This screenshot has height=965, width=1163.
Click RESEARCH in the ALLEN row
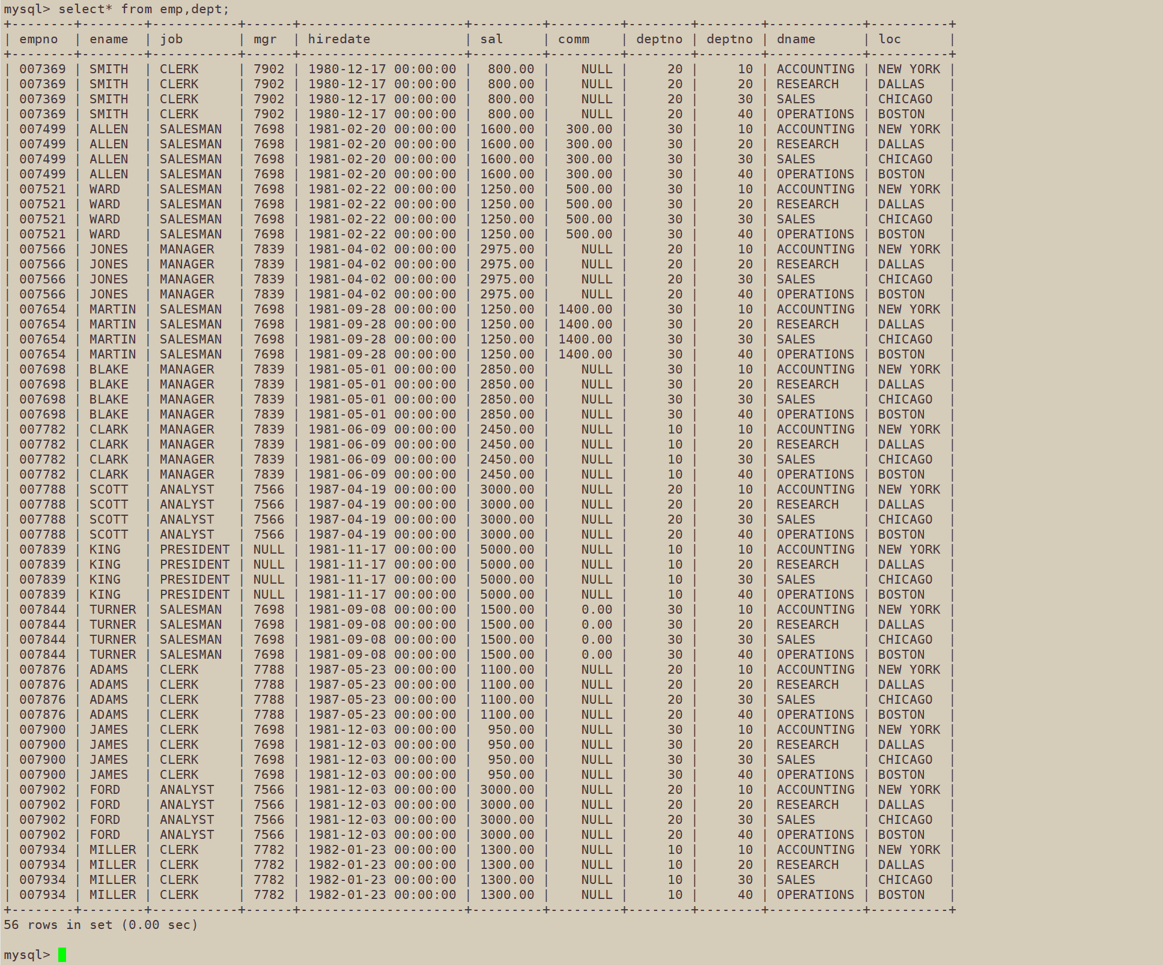(x=807, y=144)
